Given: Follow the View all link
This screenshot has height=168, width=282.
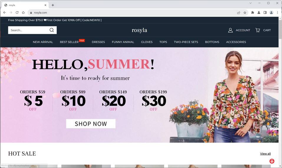Looking at the screenshot, I should tap(265, 154).
